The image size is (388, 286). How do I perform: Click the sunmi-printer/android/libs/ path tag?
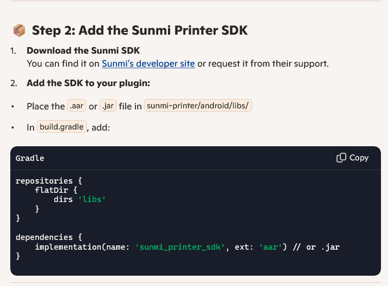[x=198, y=106]
